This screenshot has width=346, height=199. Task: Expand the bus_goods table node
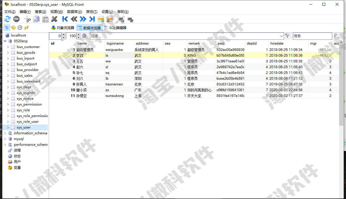pos(8,53)
